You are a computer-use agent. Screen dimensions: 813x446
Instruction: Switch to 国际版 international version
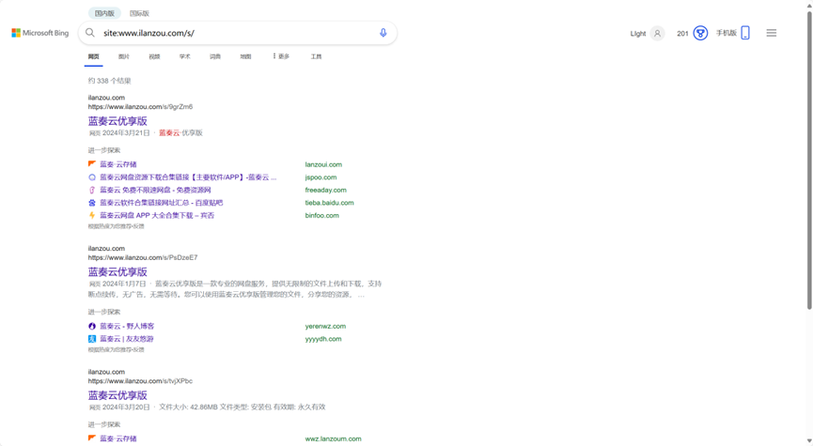pyautogui.click(x=139, y=13)
